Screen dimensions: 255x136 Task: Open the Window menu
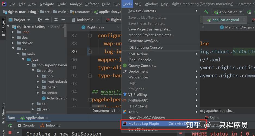click(151, 4)
